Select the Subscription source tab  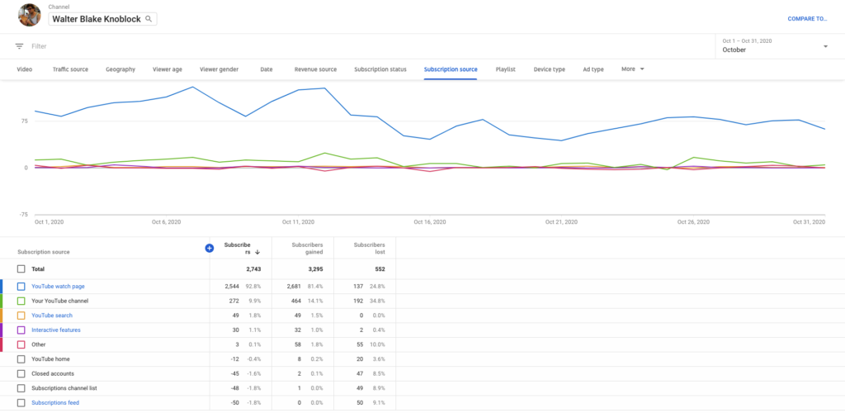click(x=451, y=69)
